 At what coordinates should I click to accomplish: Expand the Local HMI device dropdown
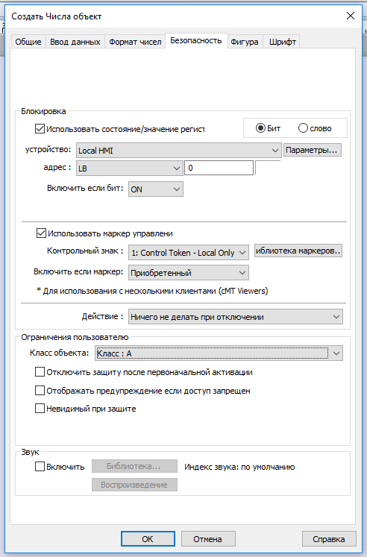coord(179,151)
